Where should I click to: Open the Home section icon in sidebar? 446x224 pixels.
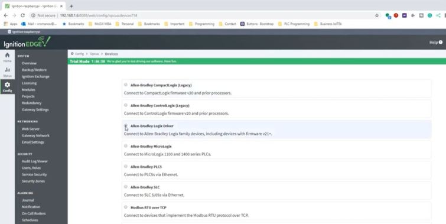click(x=8, y=57)
